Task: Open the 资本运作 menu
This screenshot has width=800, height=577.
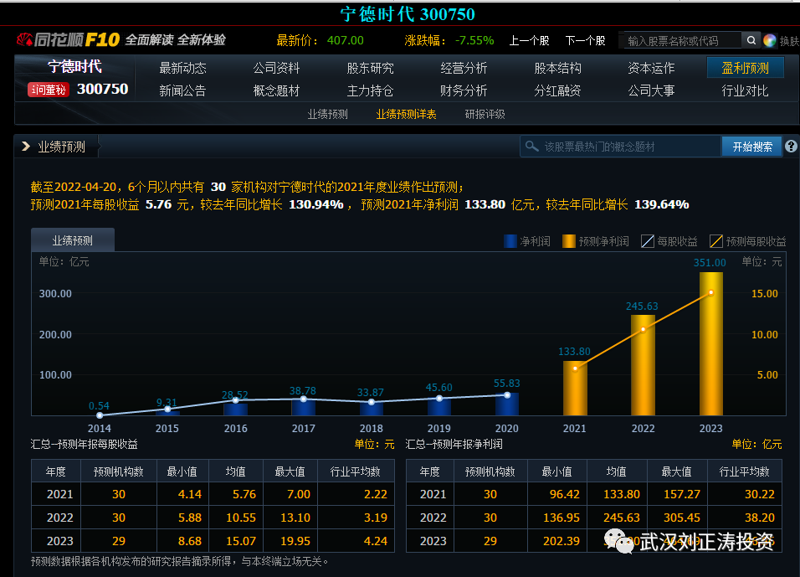Action: 651,68
